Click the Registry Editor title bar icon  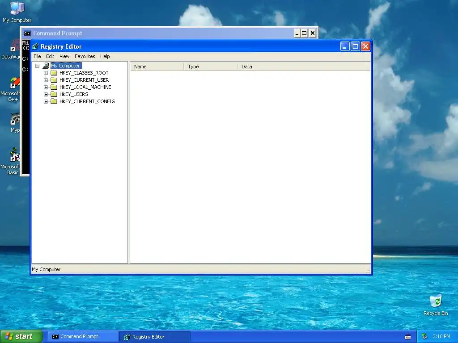pos(36,46)
